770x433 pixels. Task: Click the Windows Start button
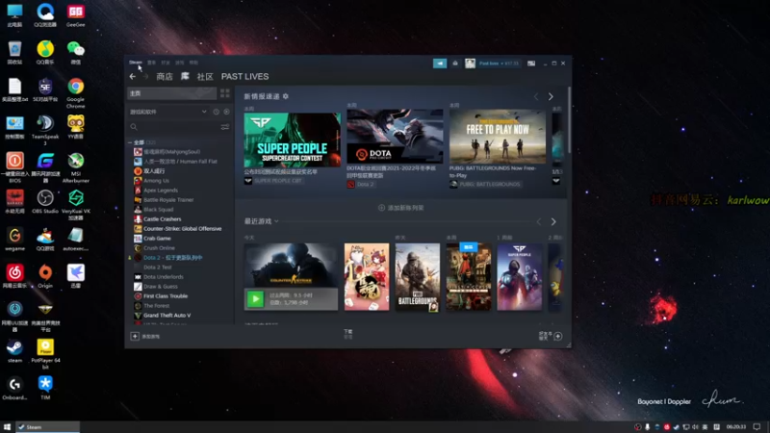point(7,426)
